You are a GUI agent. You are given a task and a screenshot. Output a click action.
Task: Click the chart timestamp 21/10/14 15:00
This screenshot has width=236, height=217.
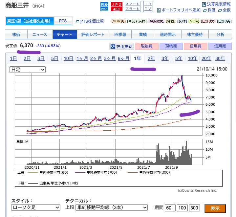212,69
